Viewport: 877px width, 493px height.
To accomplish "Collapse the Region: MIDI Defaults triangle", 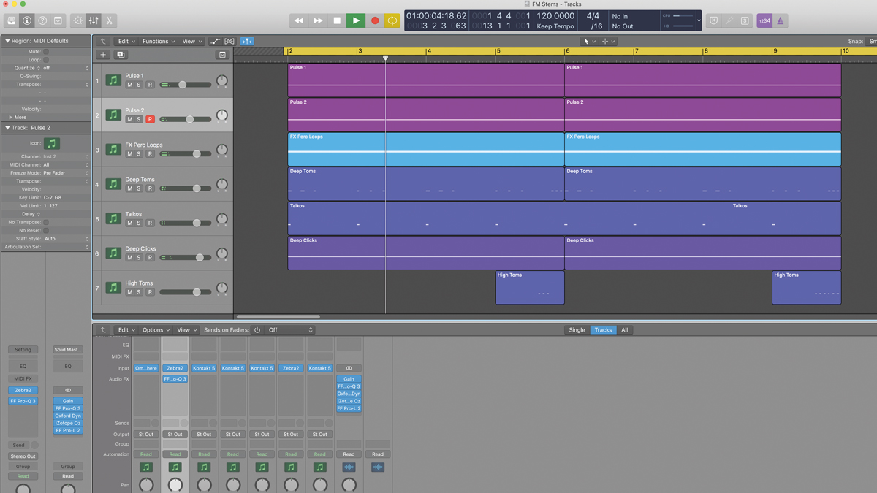I will tap(7, 41).
